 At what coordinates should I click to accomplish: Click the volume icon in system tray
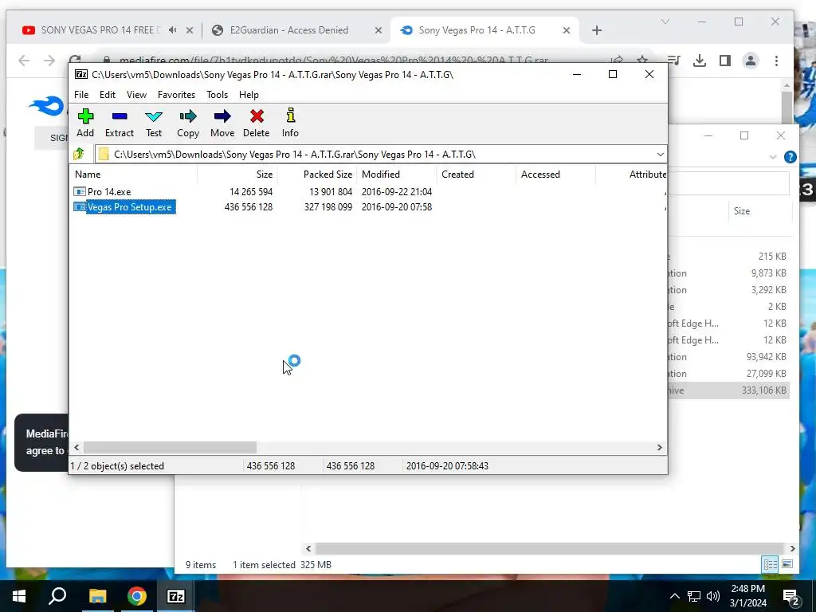(713, 596)
